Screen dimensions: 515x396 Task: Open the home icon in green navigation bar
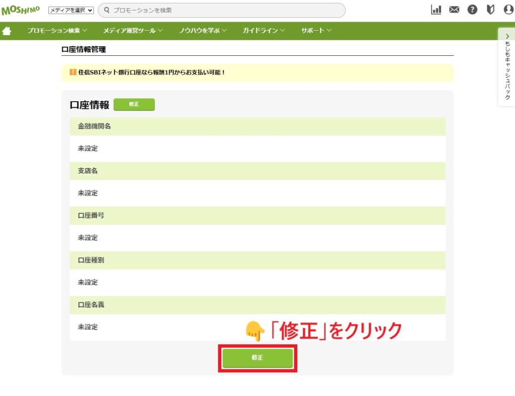(x=7, y=31)
